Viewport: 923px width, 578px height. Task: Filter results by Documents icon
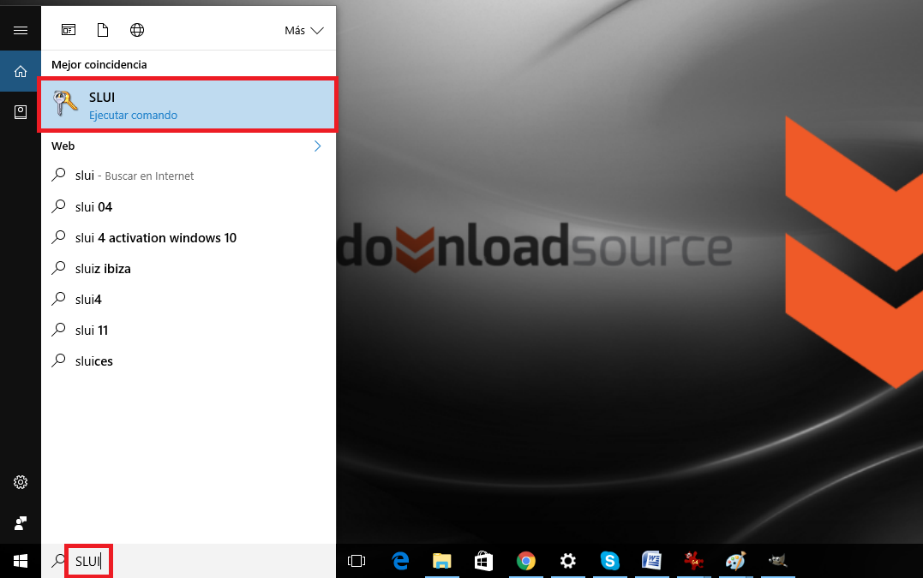103,30
